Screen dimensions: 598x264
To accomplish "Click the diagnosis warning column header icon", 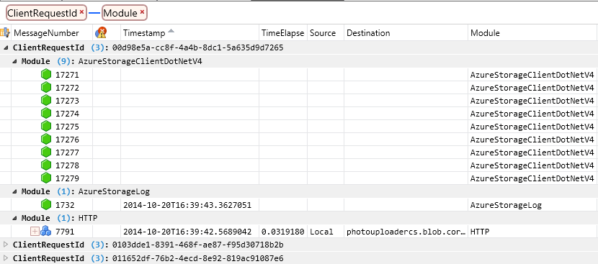I will [101, 33].
